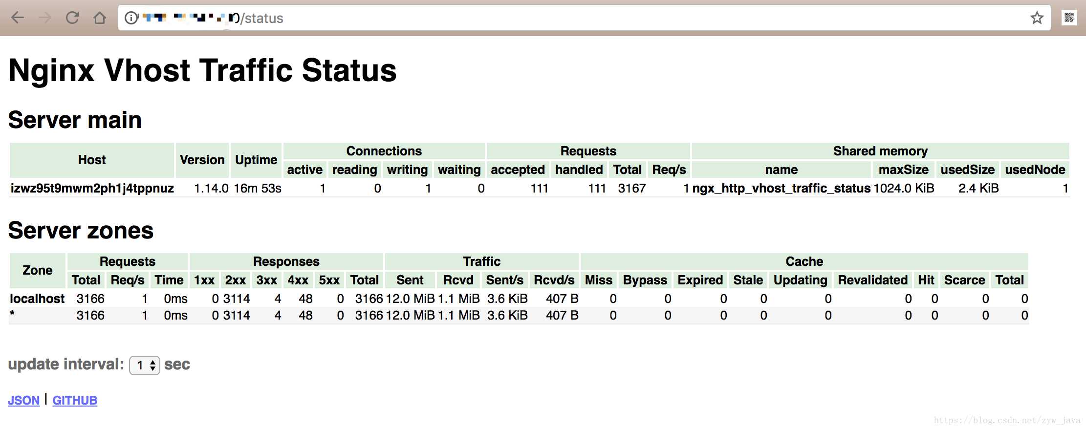The height and width of the screenshot is (430, 1086).
Task: Click the Scarce cache header
Action: (x=965, y=280)
